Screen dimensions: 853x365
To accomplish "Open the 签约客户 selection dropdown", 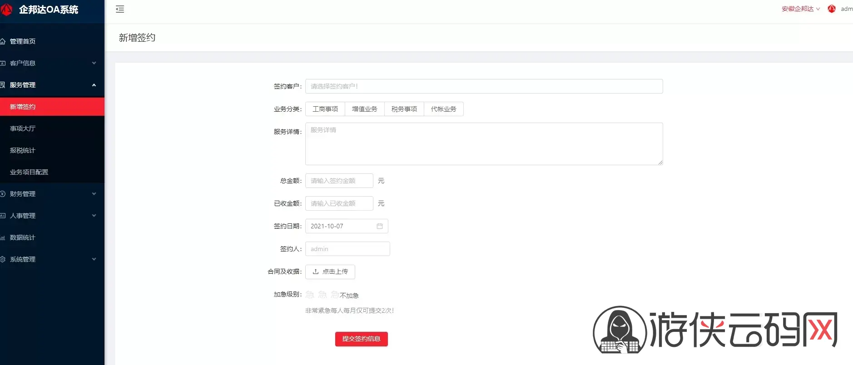I will click(x=484, y=86).
